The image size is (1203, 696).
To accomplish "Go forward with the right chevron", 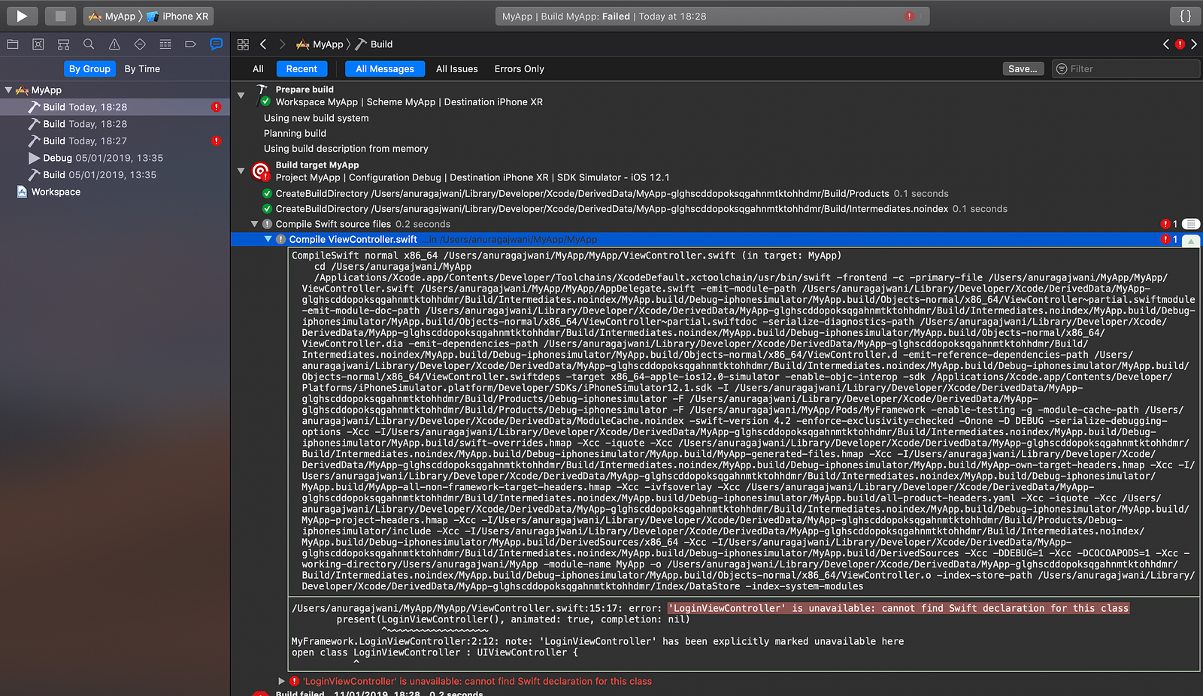I will [x=282, y=44].
